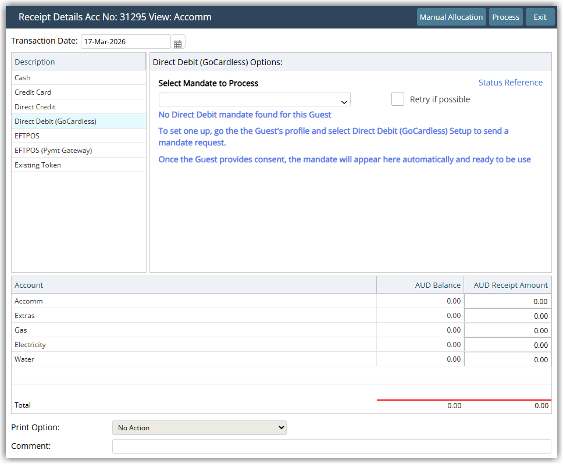Screen dimensions: 563x464
Task: Click the Water account row label
Action: 24,359
